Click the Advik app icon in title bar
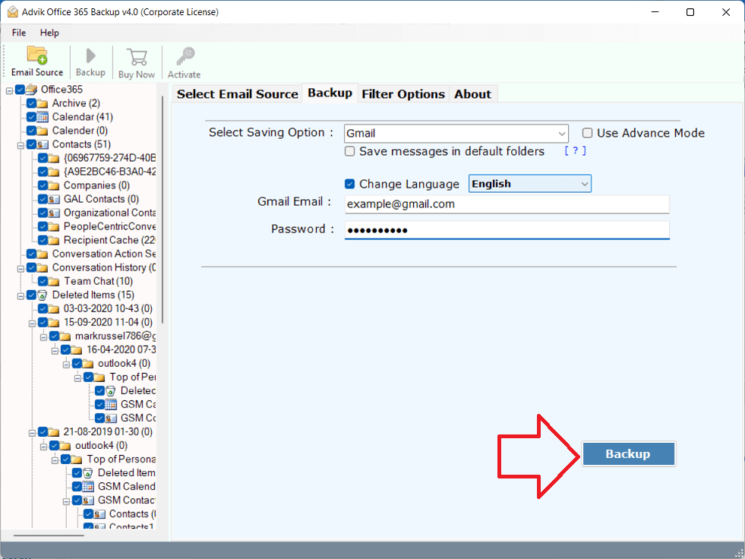The height and width of the screenshot is (559, 745). 12,12
